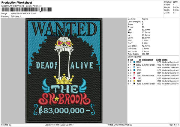The width and height of the screenshot is (180, 127).
Task: Click stitch count '33892' in stop row 2
Action: [139, 65]
